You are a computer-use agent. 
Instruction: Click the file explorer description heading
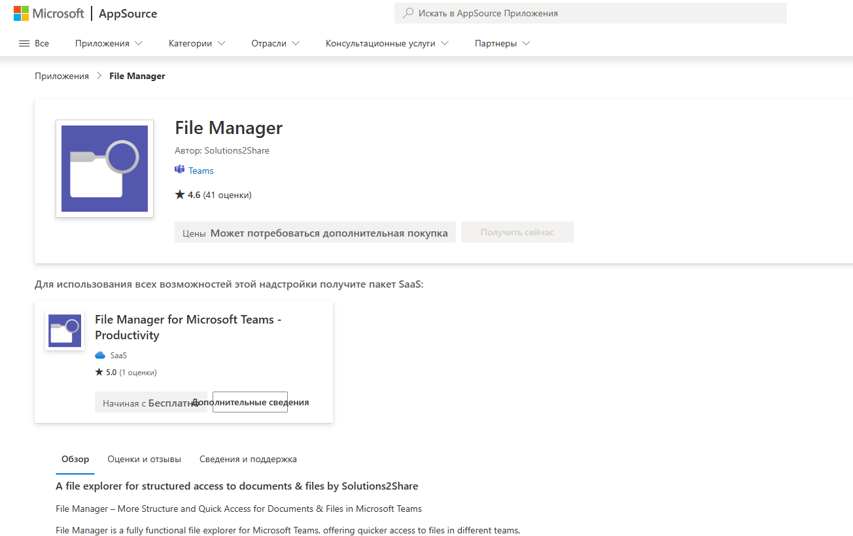[237, 486]
